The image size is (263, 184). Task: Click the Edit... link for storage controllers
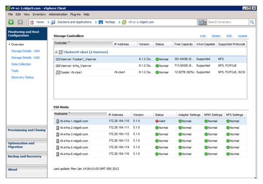pos(230,36)
